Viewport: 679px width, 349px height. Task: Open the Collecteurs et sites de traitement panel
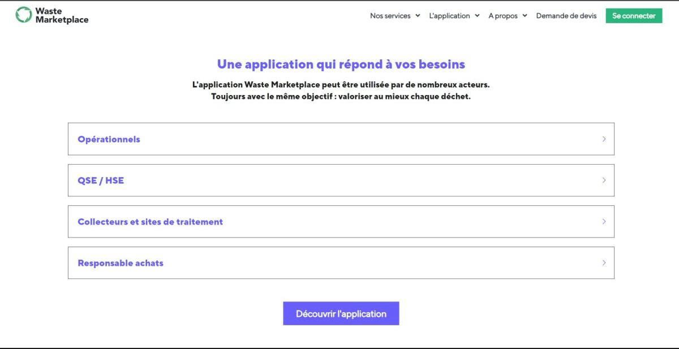tap(339, 221)
